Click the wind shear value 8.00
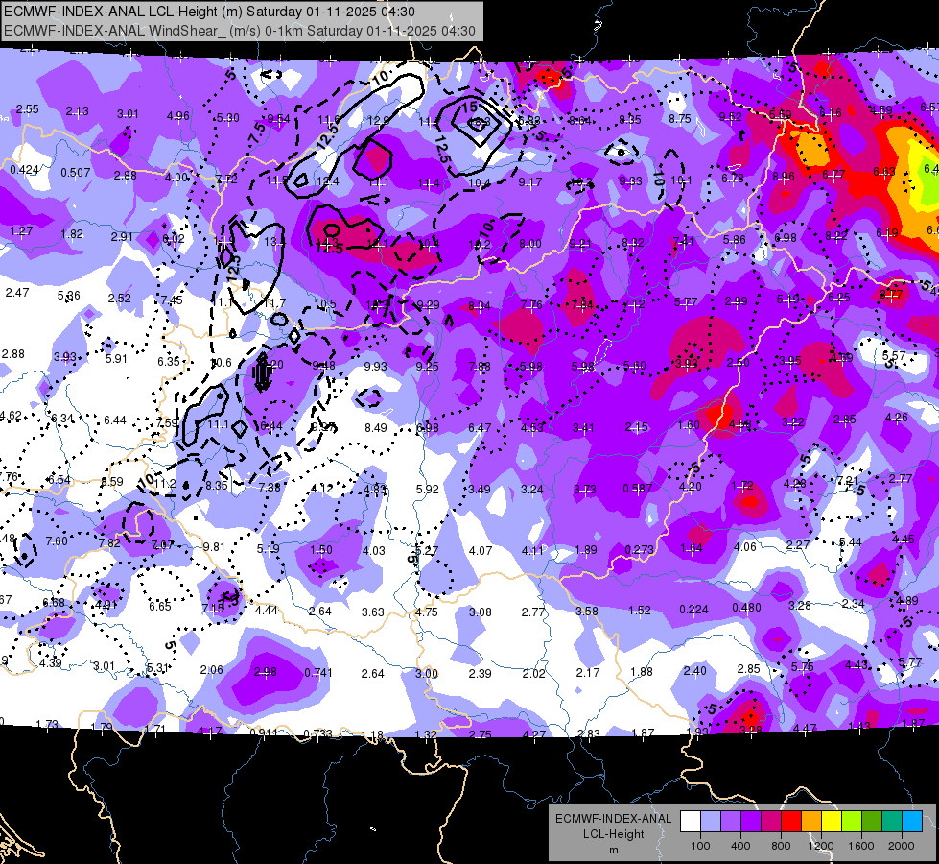This screenshot has width=939, height=864. [x=530, y=244]
